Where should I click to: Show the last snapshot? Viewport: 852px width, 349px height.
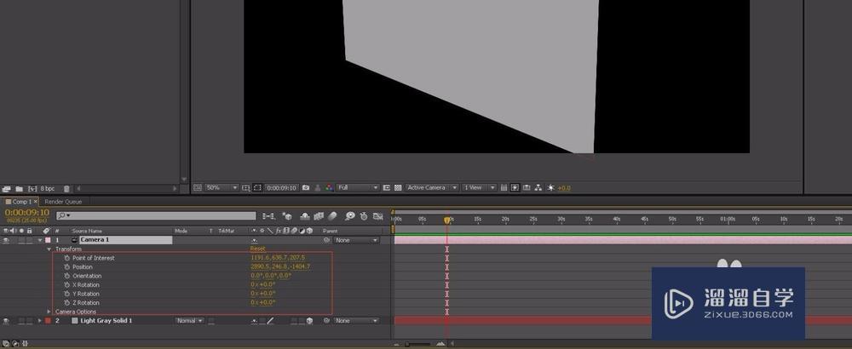tap(318, 188)
